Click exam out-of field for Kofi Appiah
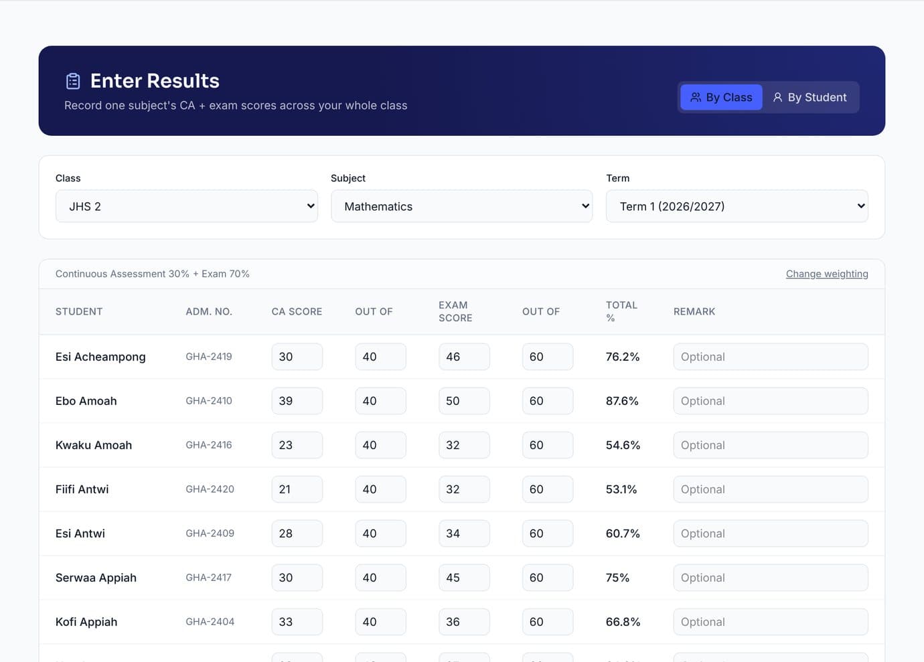 click(x=548, y=622)
